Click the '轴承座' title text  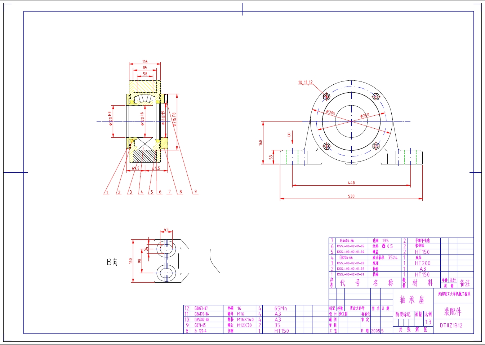pyautogui.click(x=412, y=300)
